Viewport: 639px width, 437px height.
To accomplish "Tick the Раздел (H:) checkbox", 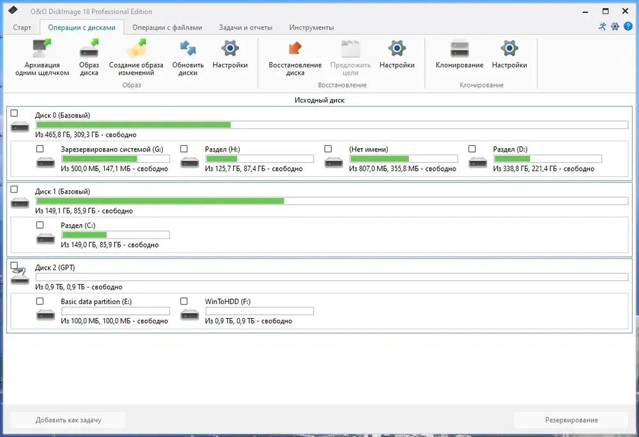I will tap(184, 149).
